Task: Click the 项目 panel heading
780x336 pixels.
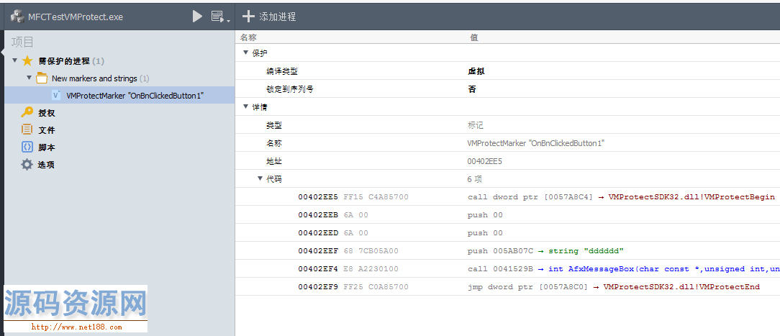Action: tap(22, 42)
